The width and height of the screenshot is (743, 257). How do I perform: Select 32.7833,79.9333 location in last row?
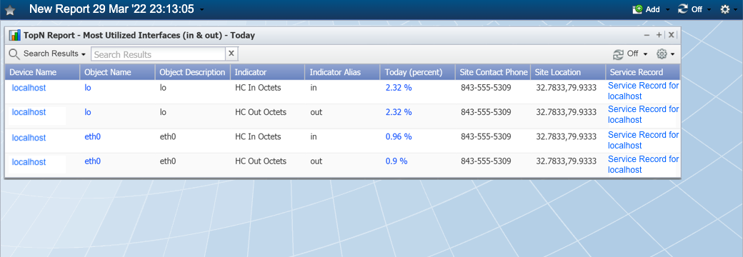click(x=567, y=161)
